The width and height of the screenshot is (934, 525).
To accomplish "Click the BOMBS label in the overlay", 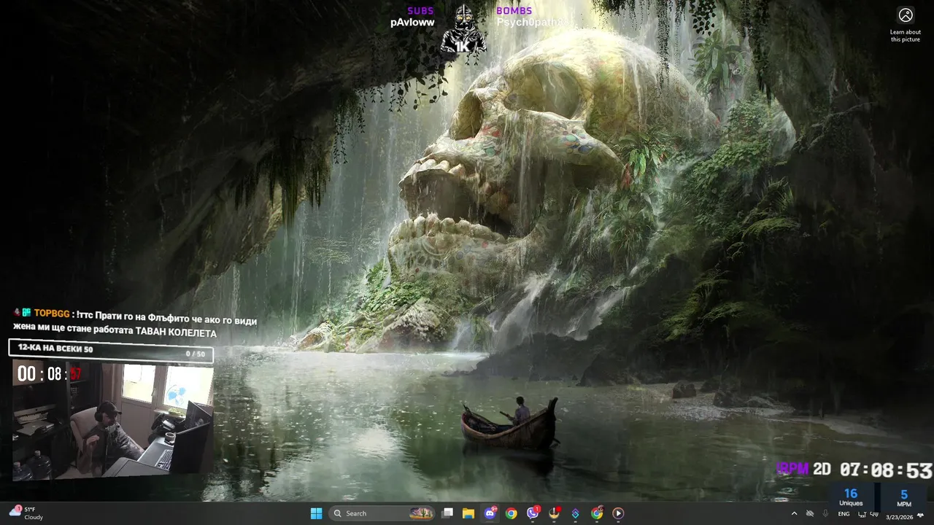I will 514,11.
